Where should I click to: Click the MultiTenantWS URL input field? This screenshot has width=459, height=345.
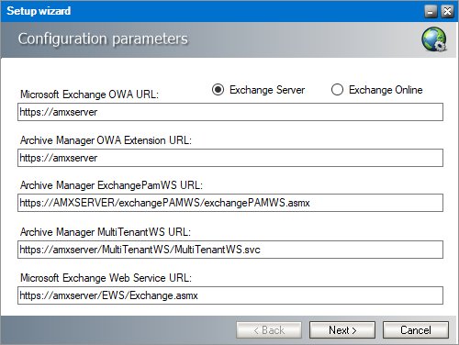pyautogui.click(x=230, y=250)
